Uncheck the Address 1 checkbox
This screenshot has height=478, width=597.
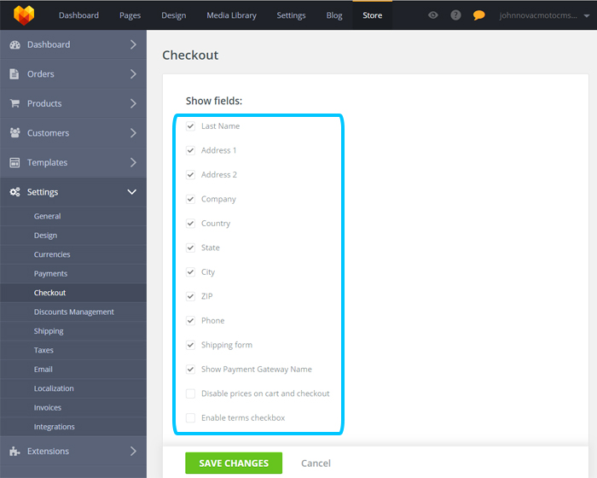pyautogui.click(x=191, y=150)
